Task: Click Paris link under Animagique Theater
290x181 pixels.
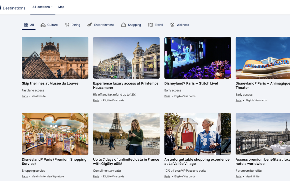Action: click(x=239, y=101)
